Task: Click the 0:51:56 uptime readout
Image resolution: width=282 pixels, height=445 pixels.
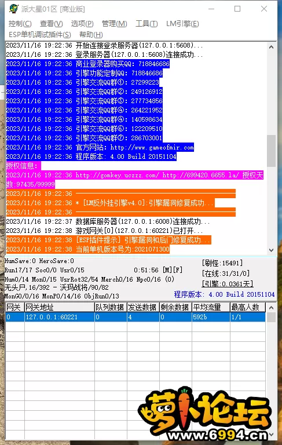Action: [x=146, y=270]
